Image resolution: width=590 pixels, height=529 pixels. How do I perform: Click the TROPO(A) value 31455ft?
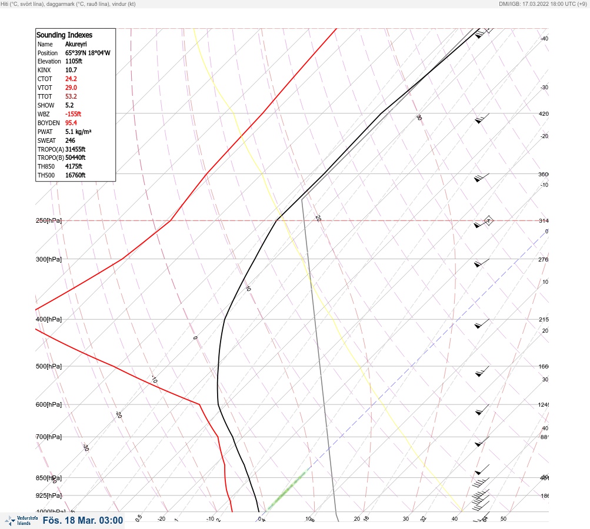coord(76,149)
